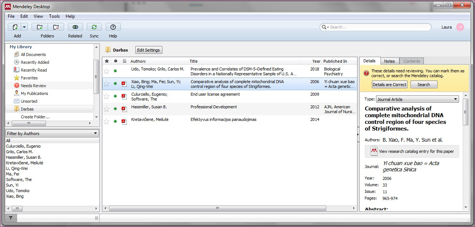This screenshot has height=227, width=475.
Task: Star the Udo, Tomoko article as favorite
Action: (107, 71)
